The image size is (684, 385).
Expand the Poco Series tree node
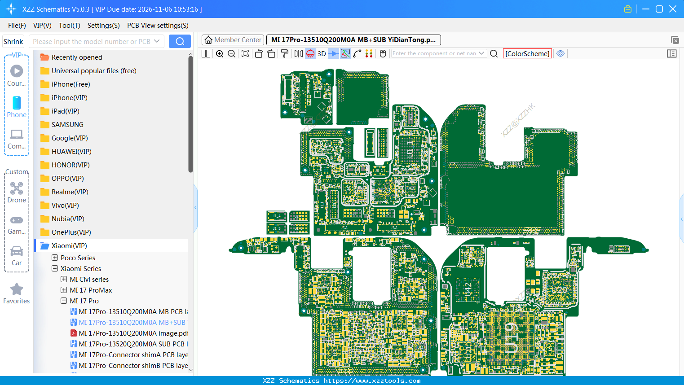55,258
